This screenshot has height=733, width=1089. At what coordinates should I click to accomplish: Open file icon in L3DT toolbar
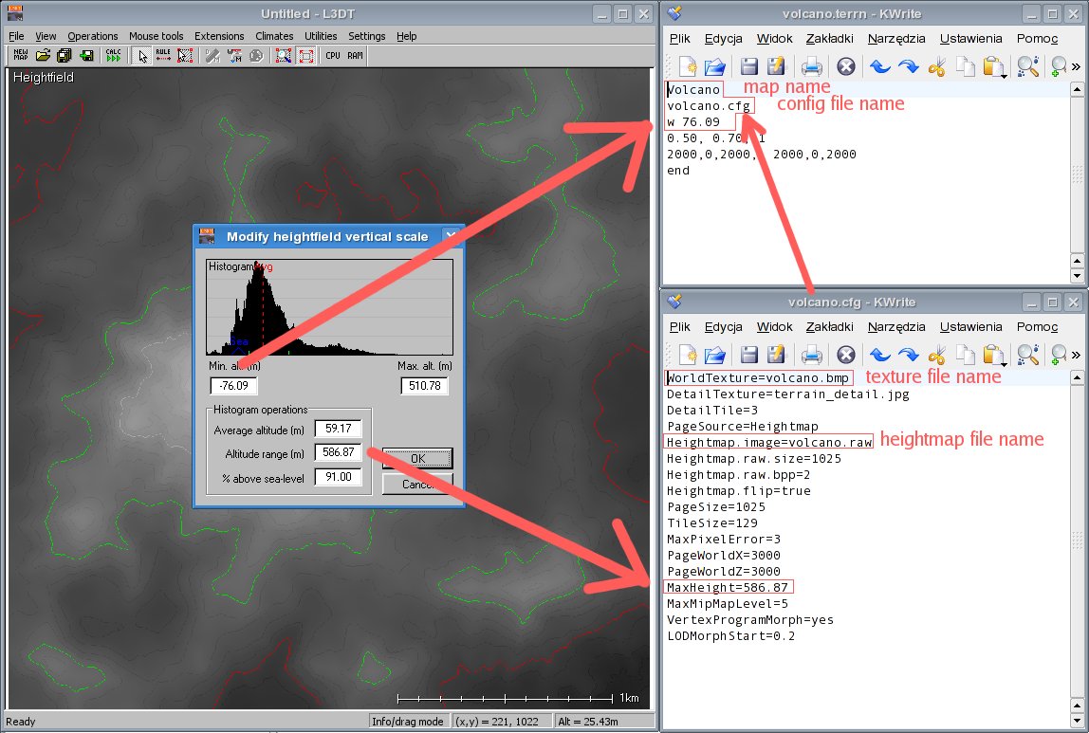coord(43,56)
